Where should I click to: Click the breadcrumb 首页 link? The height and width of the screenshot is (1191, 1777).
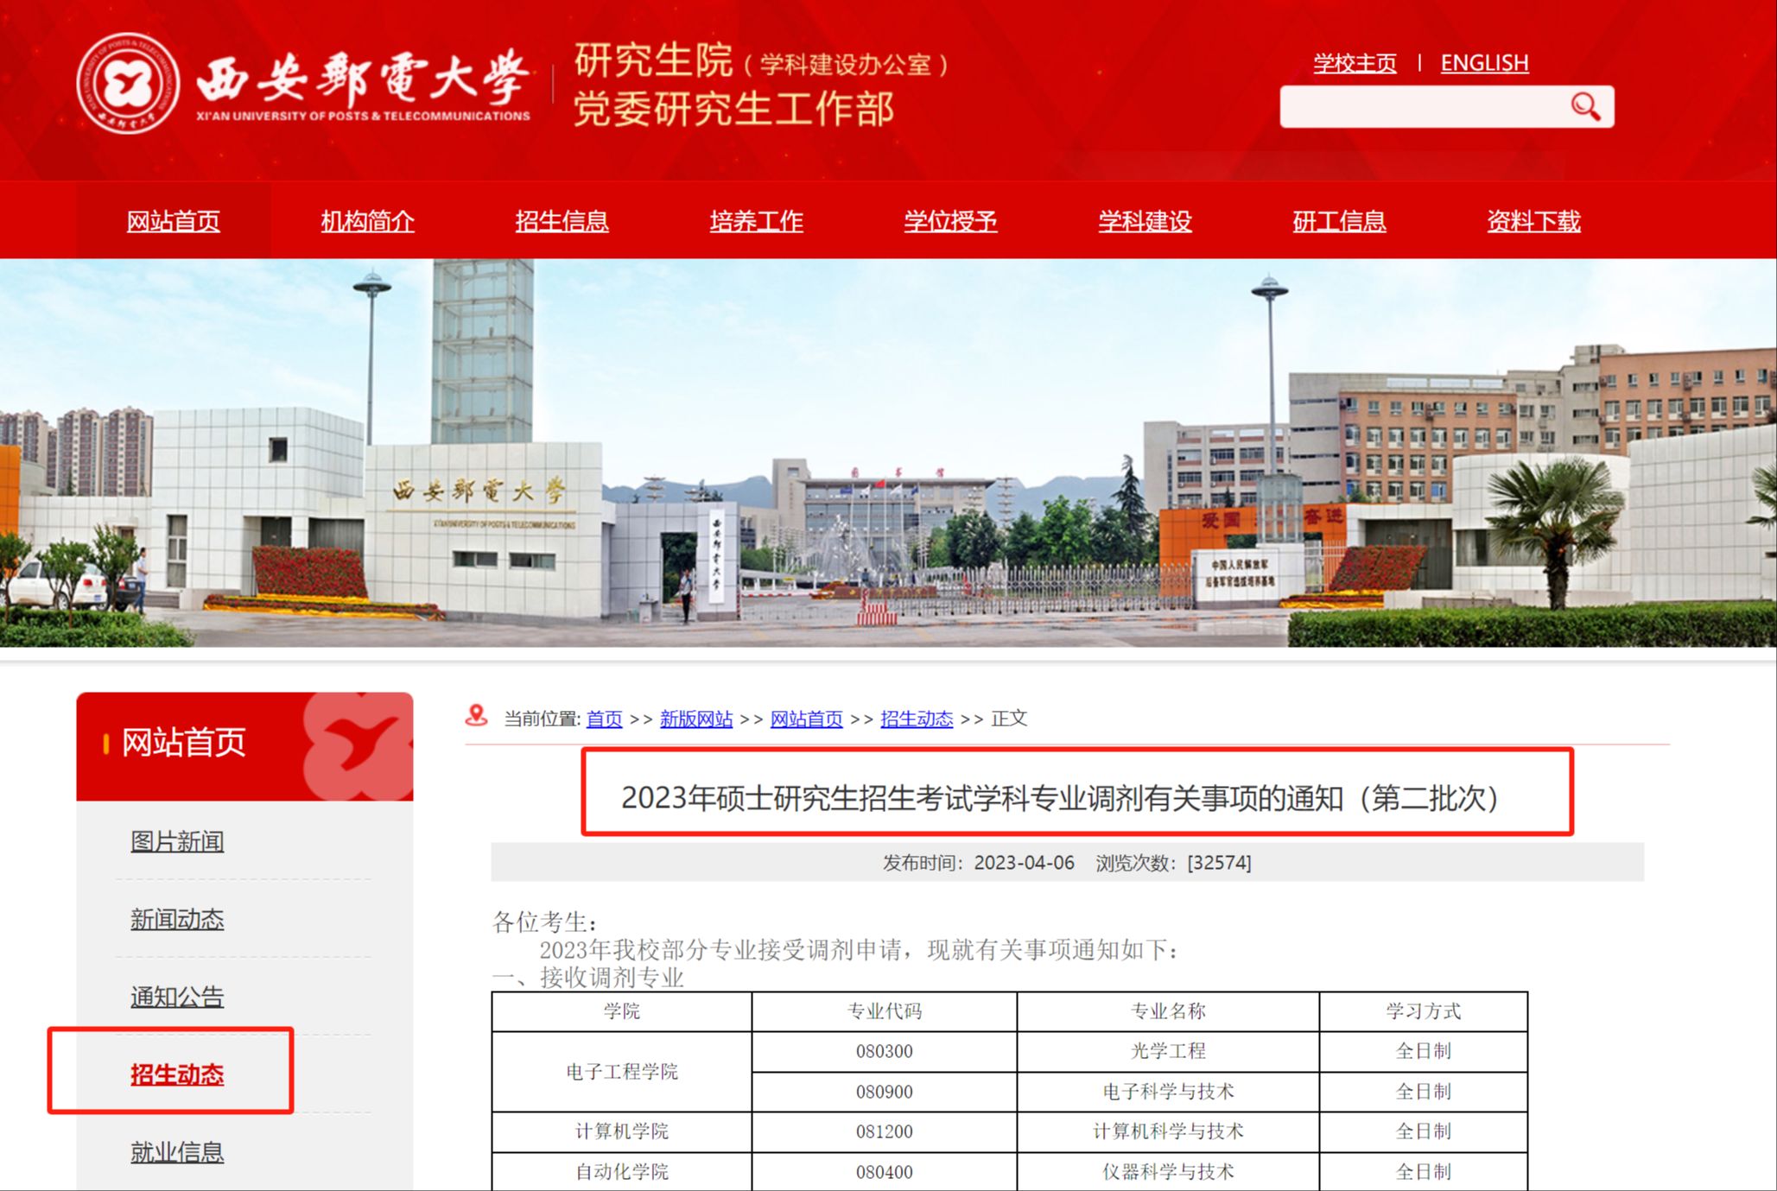[x=604, y=719]
